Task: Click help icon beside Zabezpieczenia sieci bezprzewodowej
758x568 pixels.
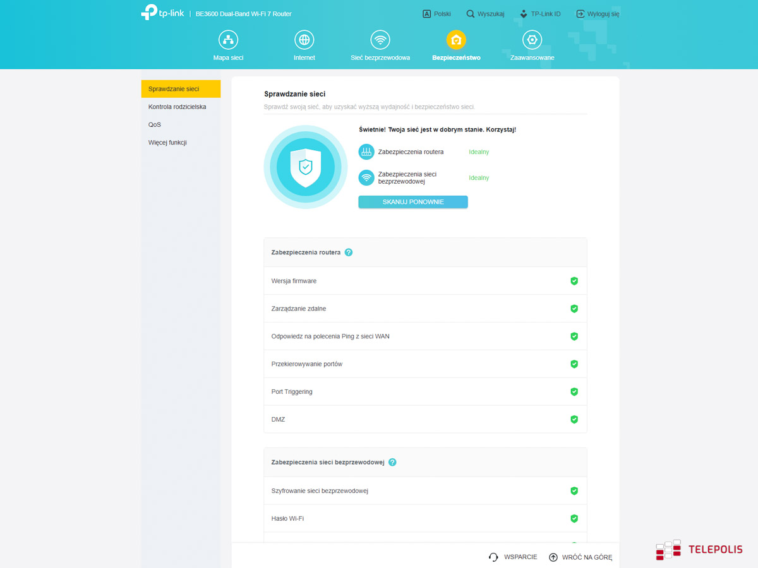Action: pyautogui.click(x=392, y=462)
